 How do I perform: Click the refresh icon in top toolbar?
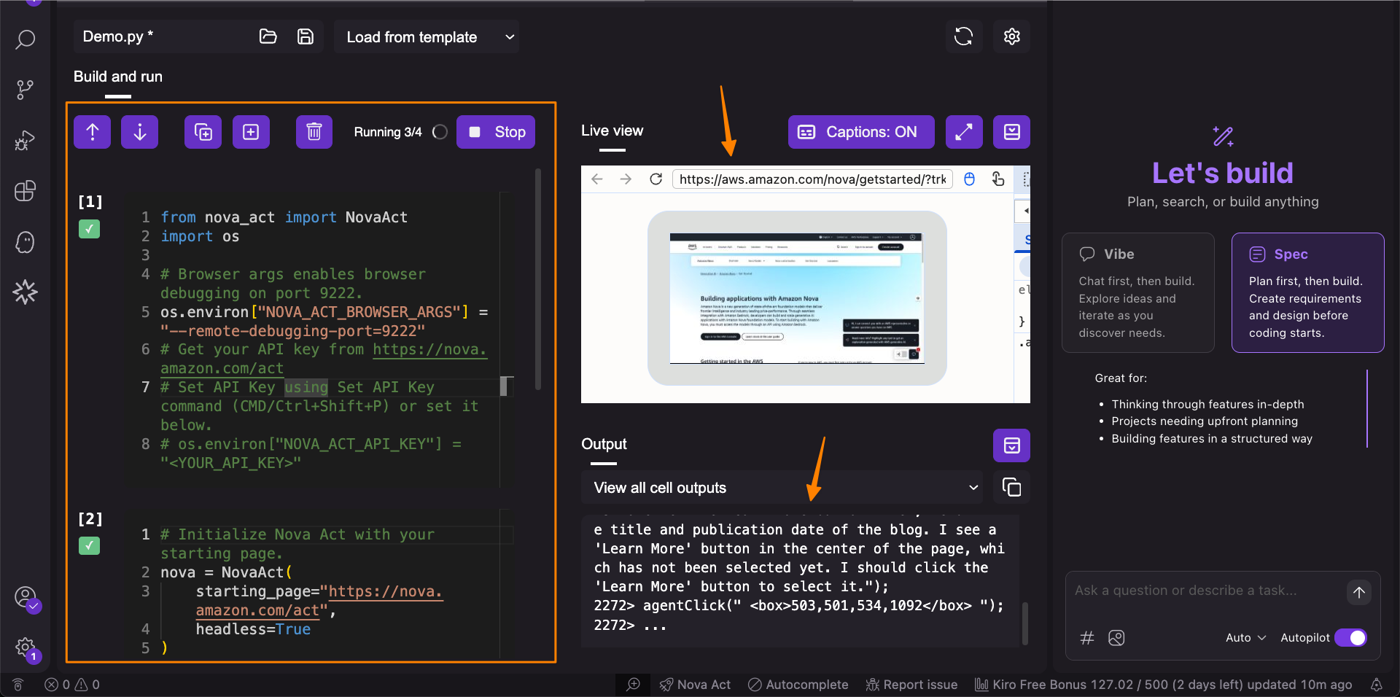click(x=963, y=36)
